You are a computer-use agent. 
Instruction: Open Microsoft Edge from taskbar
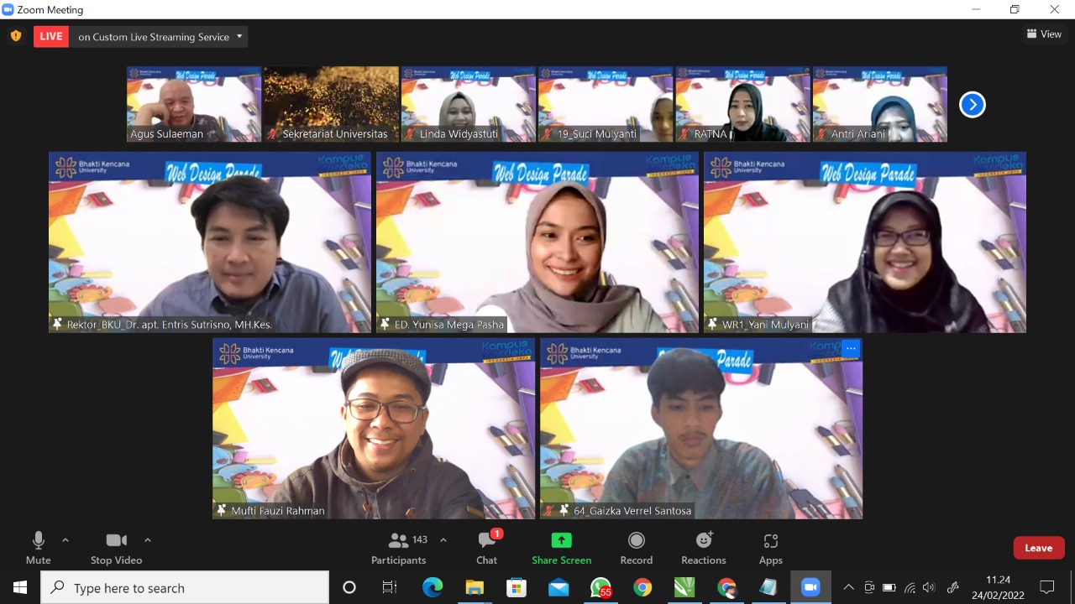point(433,587)
